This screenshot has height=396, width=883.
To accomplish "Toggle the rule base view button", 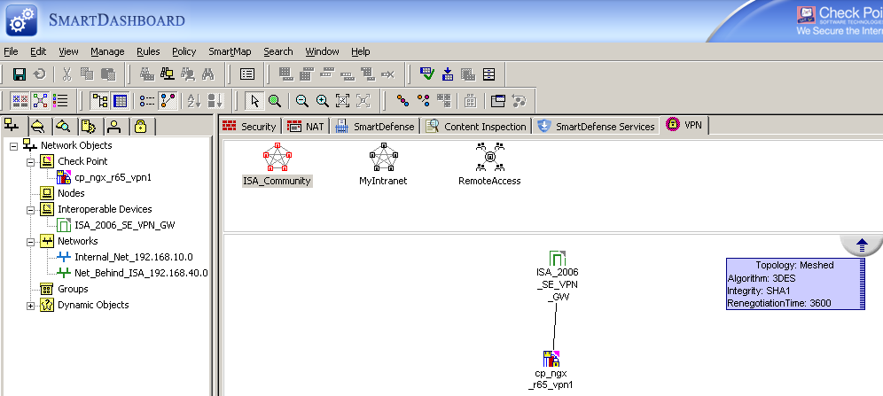I will [x=20, y=101].
